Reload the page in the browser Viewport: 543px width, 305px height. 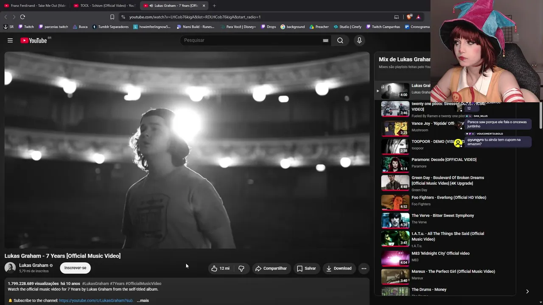[22, 17]
